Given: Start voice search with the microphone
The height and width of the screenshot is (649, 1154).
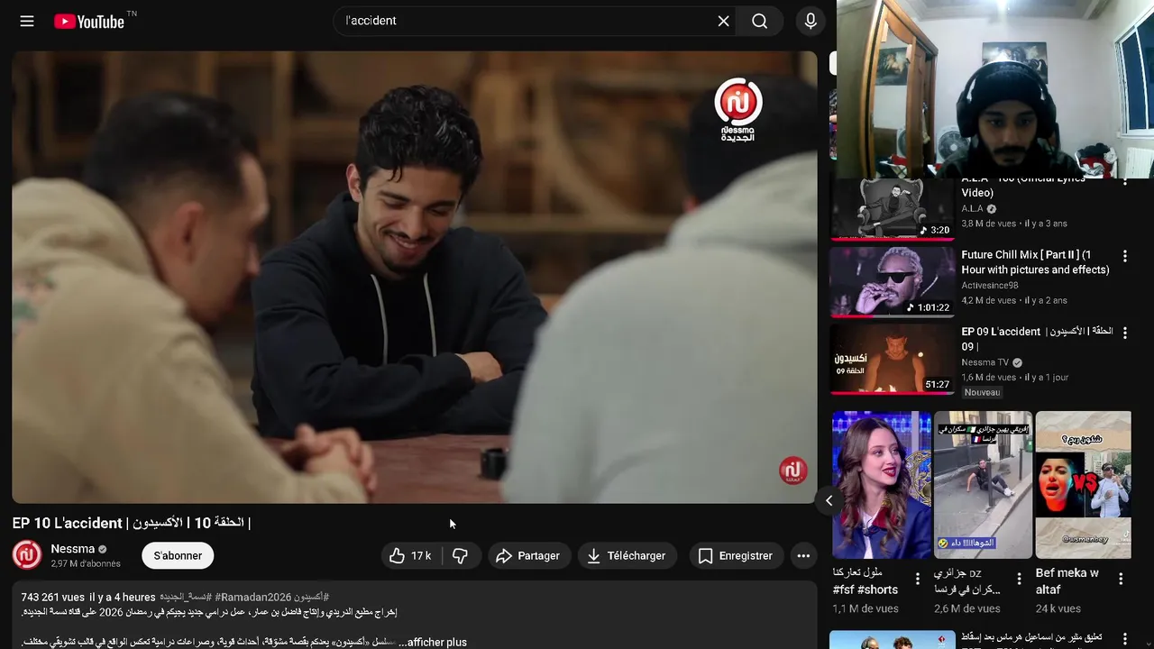Looking at the screenshot, I should point(811,21).
